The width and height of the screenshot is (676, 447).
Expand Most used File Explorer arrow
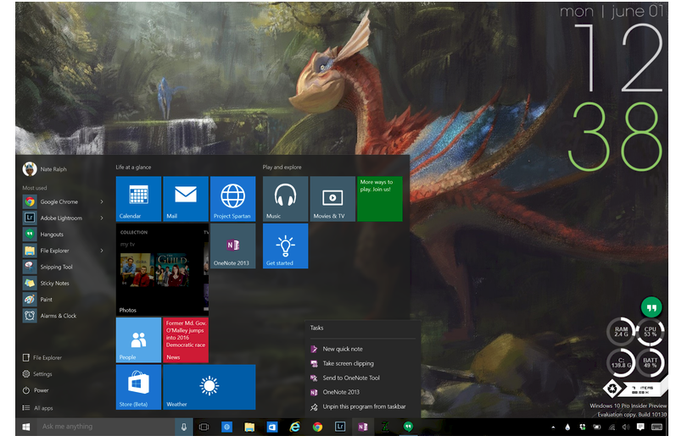pyautogui.click(x=102, y=251)
